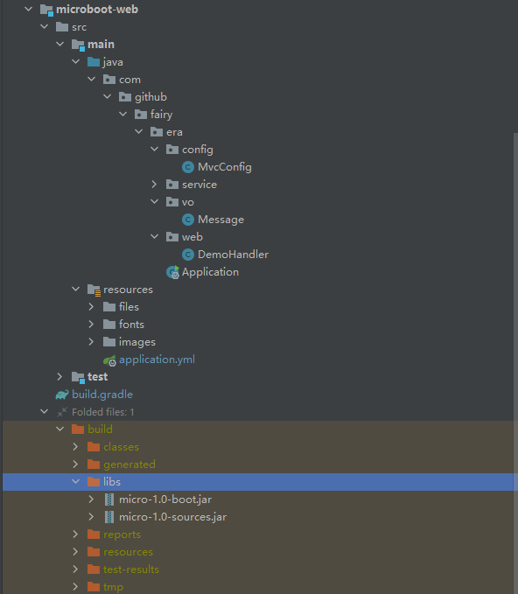
Task: Expand the generated folder arrow
Action: pos(75,464)
